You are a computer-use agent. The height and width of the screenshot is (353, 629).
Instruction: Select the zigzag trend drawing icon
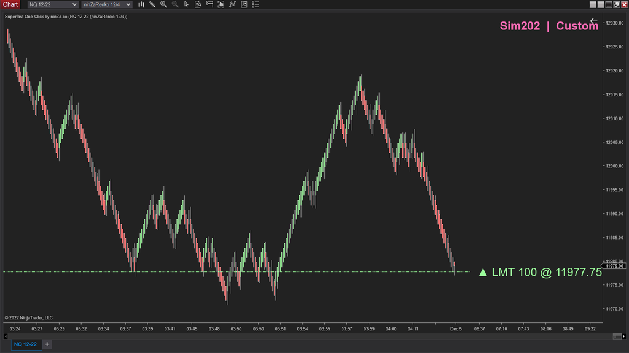coord(233,4)
